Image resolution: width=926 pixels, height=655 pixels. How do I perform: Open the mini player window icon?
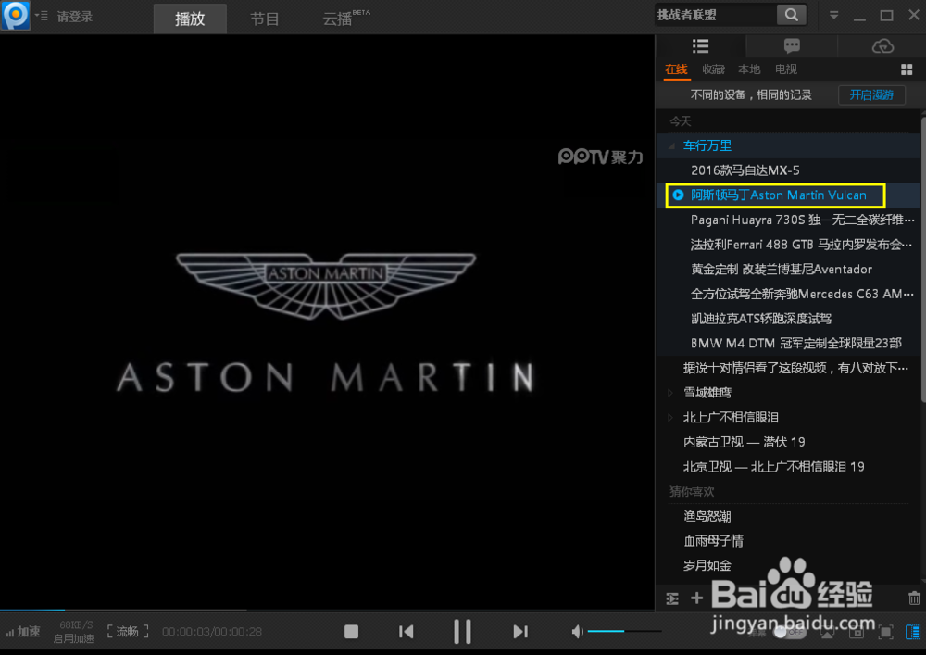point(857,633)
